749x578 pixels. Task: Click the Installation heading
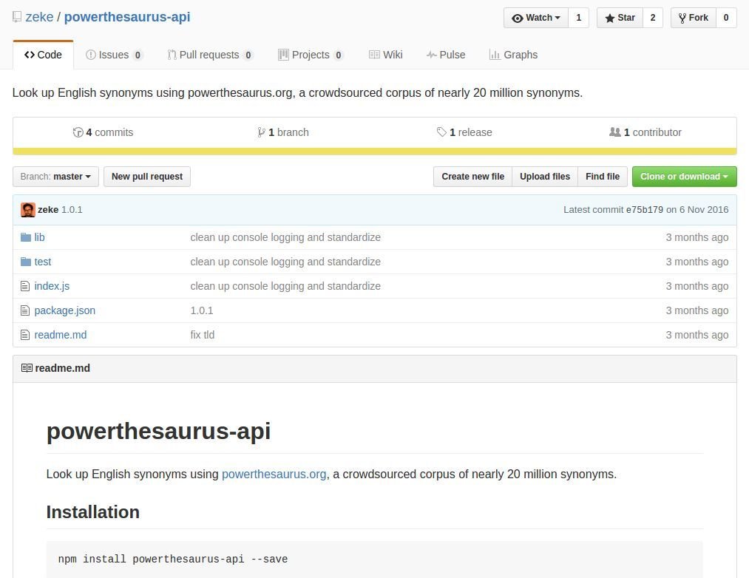coord(93,512)
